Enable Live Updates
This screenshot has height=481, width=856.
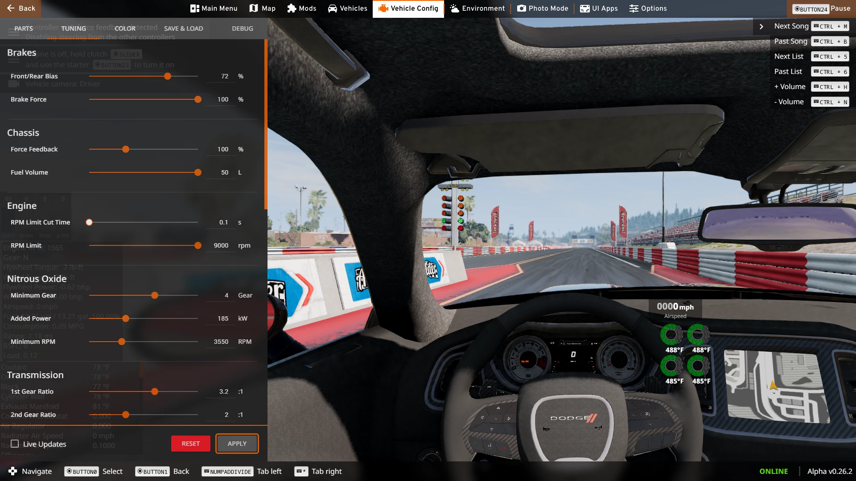[15, 444]
